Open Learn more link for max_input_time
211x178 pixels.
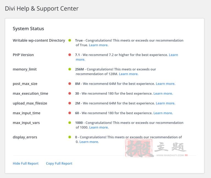pyautogui.click(x=163, y=113)
